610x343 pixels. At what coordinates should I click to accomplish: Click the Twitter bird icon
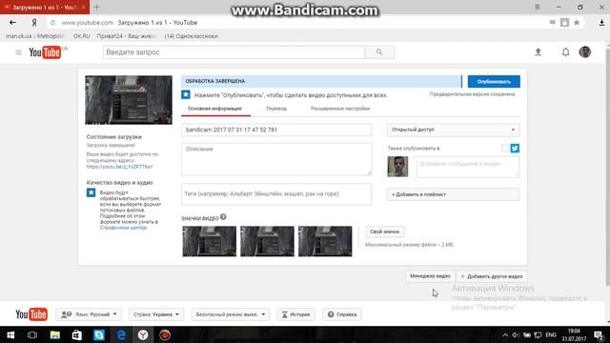click(x=515, y=149)
